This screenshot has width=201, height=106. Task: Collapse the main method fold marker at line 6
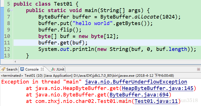pyautogui.click(x=12, y=10)
